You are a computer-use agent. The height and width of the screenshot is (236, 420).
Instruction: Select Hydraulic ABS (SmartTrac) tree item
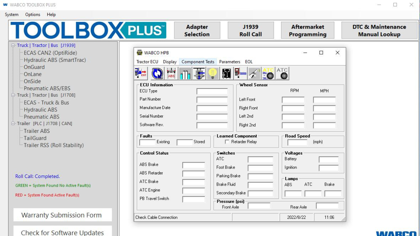55,60
